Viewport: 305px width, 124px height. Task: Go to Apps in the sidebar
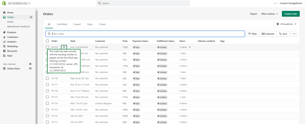tap(10, 56)
